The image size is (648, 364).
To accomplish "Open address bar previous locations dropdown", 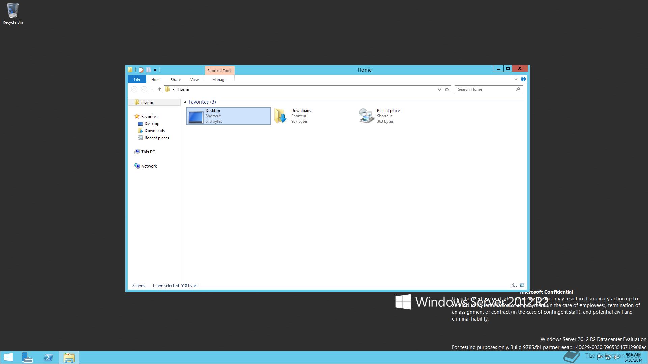I will 439,89.
